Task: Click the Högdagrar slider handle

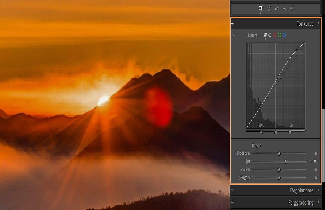Action: (279, 154)
